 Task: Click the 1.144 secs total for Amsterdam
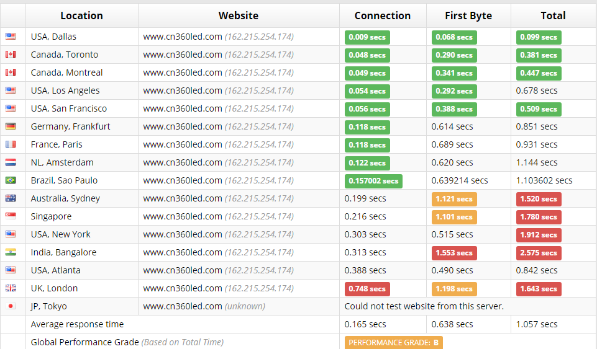(x=537, y=162)
